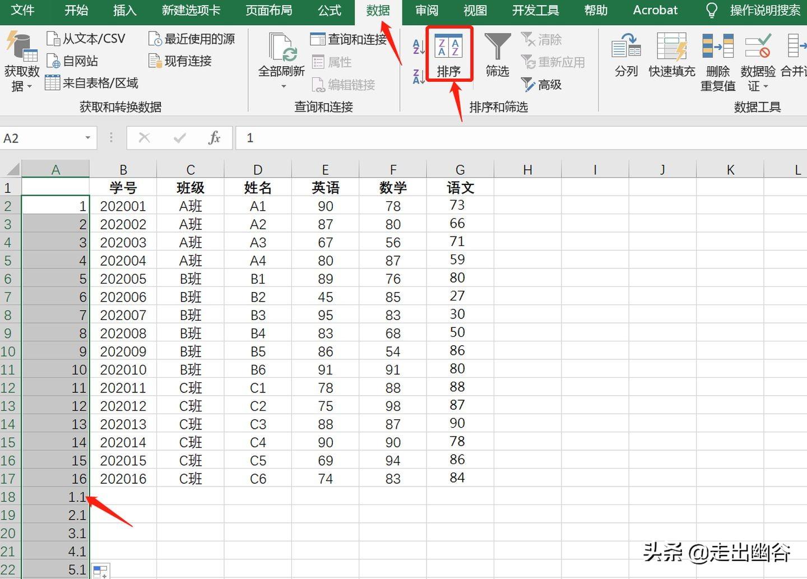Click Queries and Connections (查询和连接) button
807x579 pixels.
pyautogui.click(x=349, y=39)
